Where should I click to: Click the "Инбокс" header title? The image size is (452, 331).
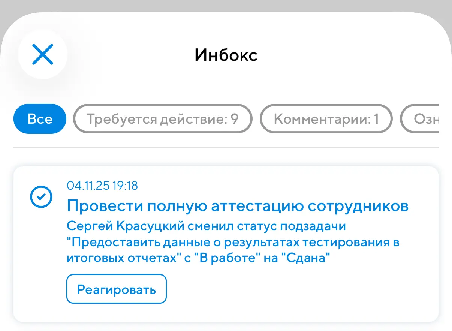(x=226, y=55)
